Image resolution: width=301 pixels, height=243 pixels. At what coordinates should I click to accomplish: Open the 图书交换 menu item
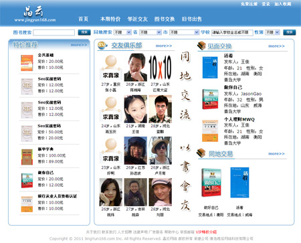point(165,19)
